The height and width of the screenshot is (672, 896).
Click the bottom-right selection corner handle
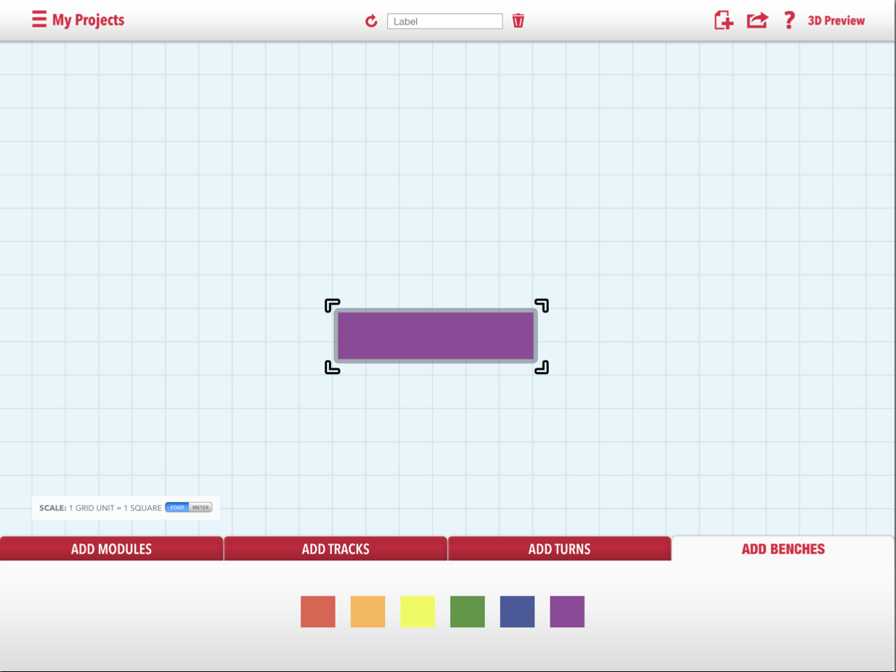(541, 368)
